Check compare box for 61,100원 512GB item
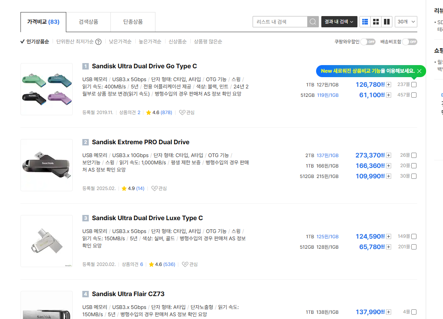 tap(414, 95)
